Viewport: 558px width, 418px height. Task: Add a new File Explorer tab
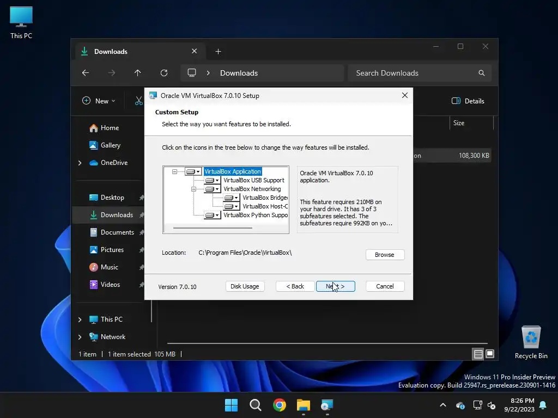pyautogui.click(x=218, y=52)
